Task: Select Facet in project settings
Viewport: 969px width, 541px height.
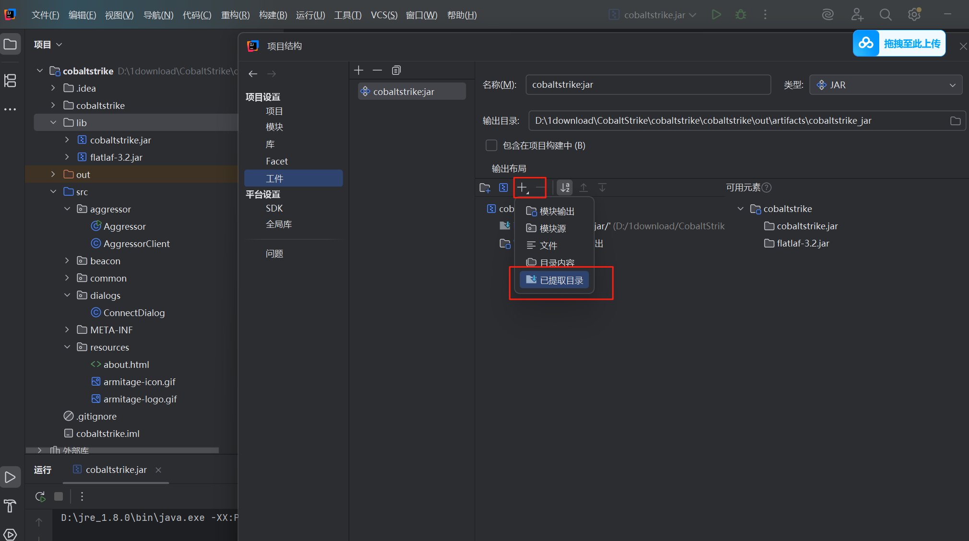Action: click(x=277, y=161)
